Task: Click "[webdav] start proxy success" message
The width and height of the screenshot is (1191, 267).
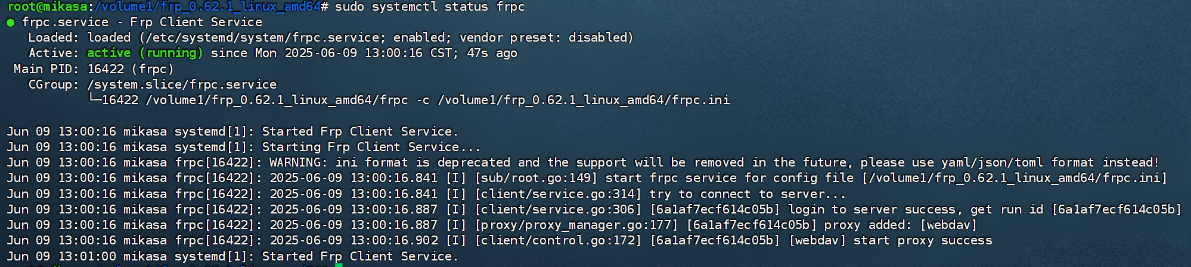Action: [891, 240]
